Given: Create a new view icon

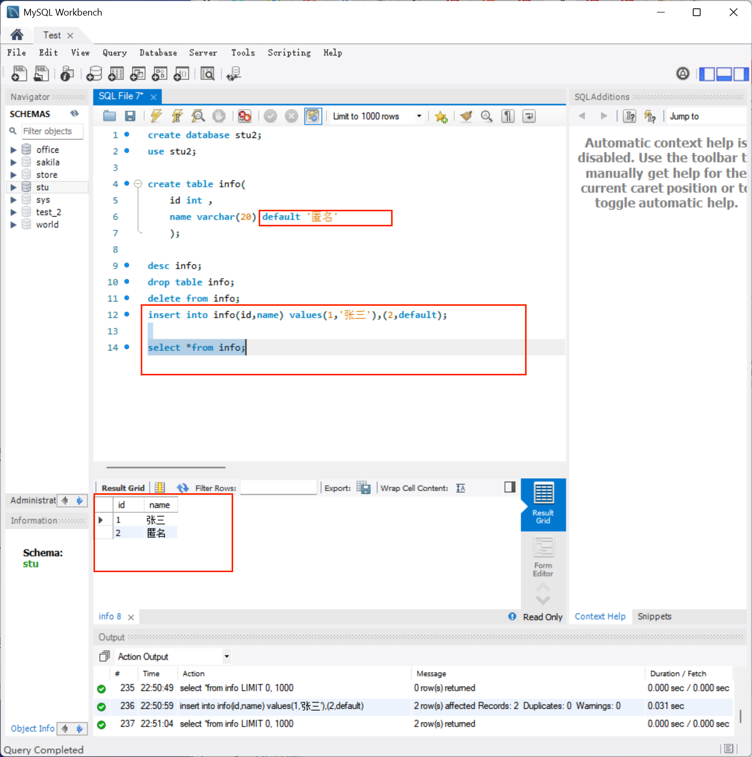Looking at the screenshot, I should [138, 74].
